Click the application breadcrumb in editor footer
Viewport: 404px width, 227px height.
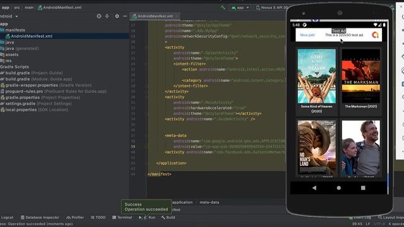(182, 202)
